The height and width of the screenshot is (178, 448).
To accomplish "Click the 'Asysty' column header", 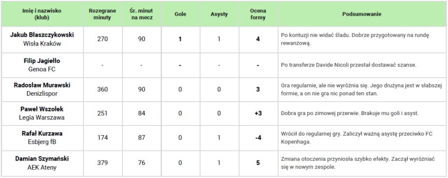I will pyautogui.click(x=219, y=14).
